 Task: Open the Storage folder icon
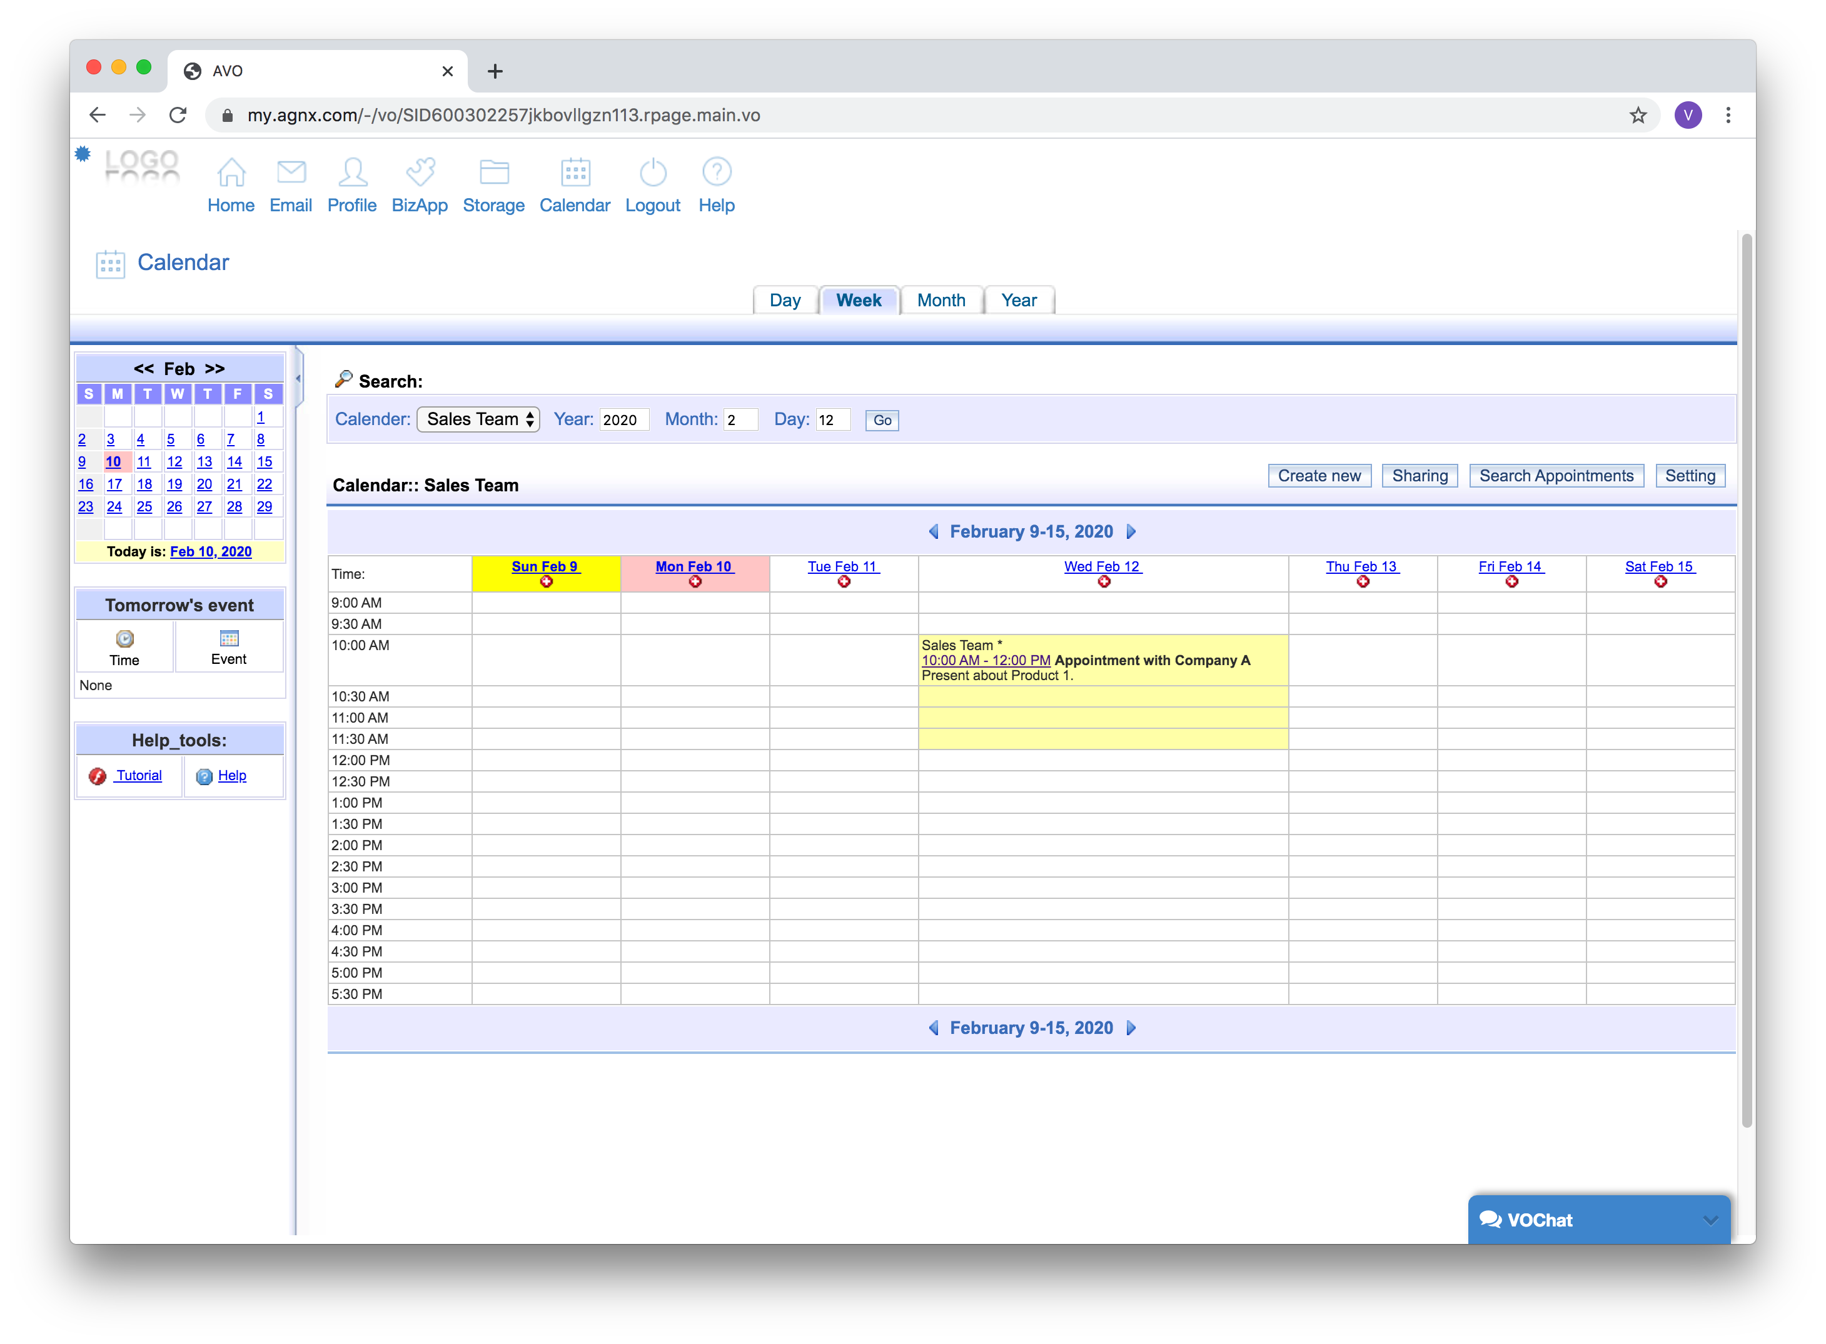point(493,173)
